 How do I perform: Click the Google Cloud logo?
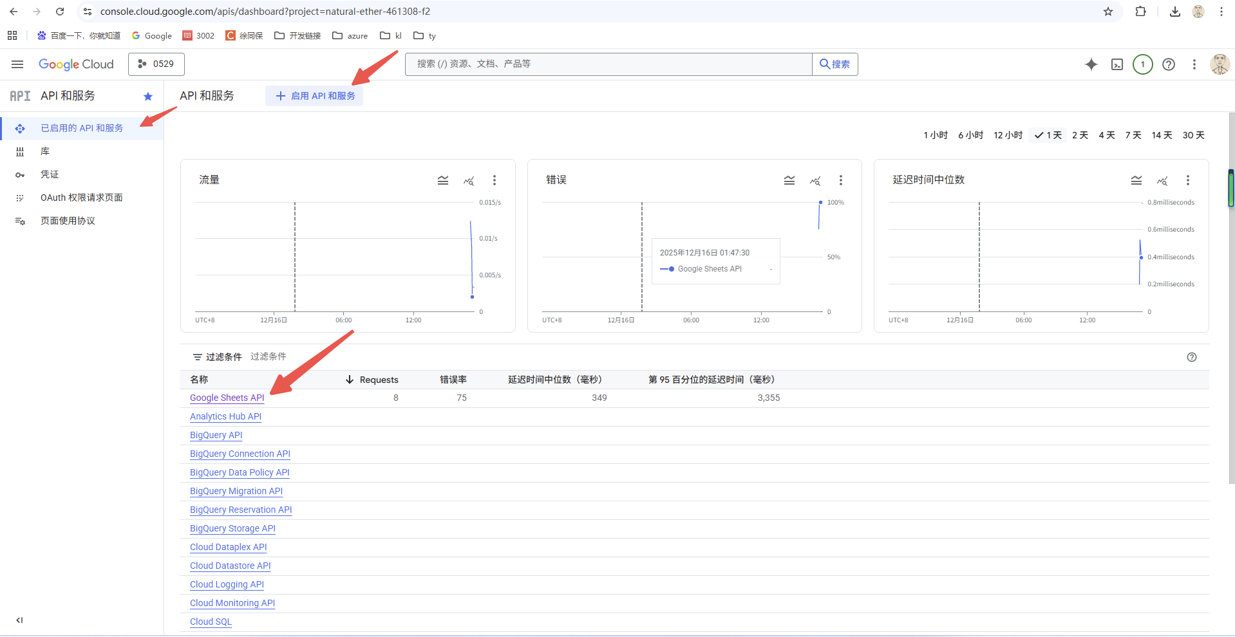76,64
